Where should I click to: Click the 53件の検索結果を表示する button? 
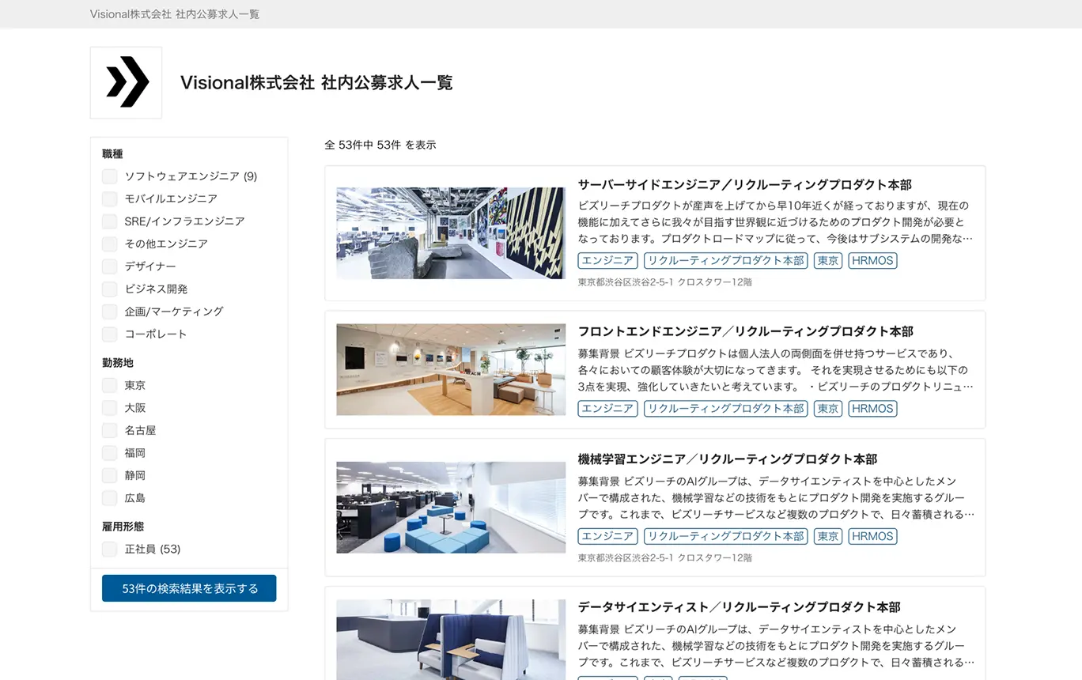click(189, 588)
